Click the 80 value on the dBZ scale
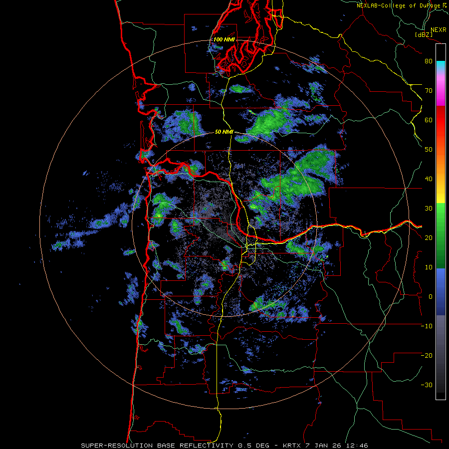The height and width of the screenshot is (449, 449). (429, 61)
